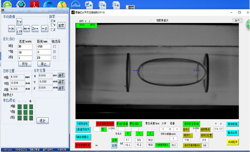Click the 回零 home button
250x152 pixels.
tap(61, 26)
